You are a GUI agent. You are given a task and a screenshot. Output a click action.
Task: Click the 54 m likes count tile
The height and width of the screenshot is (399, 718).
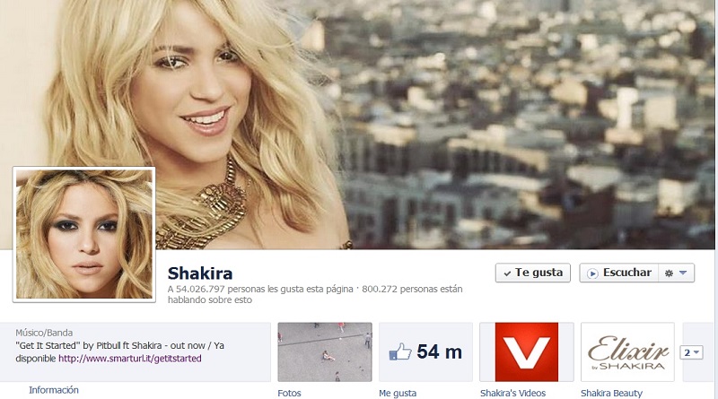[x=425, y=351]
